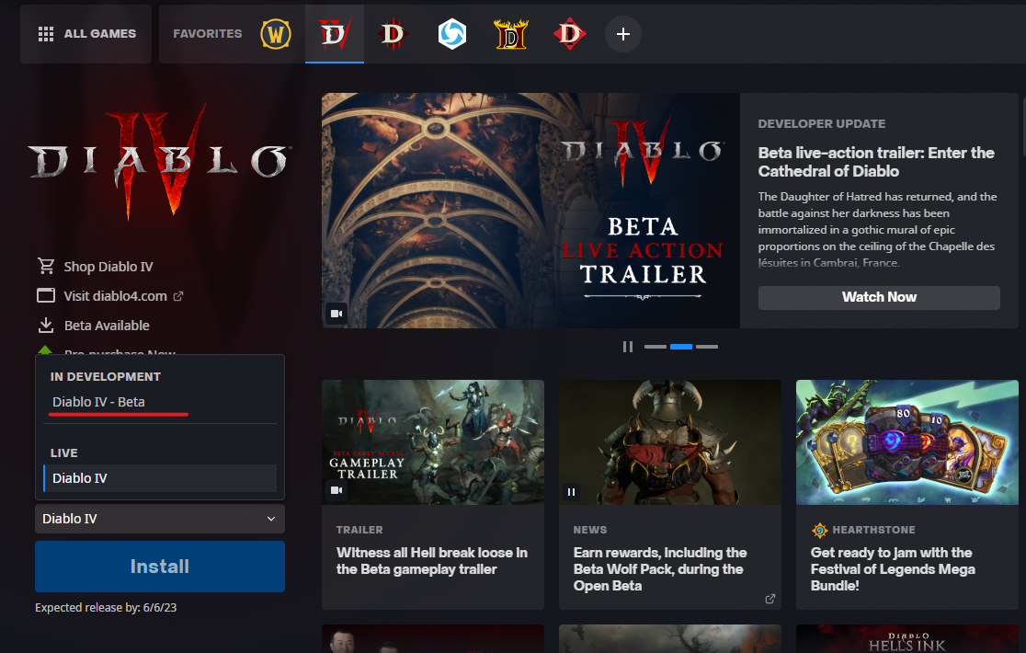Viewport: 1026px width, 653px height.
Task: Go to first carousel slide indicator
Action: 655,347
